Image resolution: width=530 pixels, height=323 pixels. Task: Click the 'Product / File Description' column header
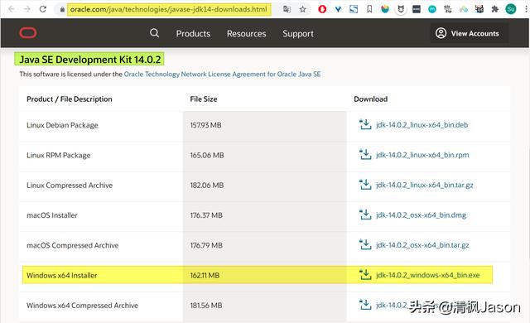[x=70, y=99]
